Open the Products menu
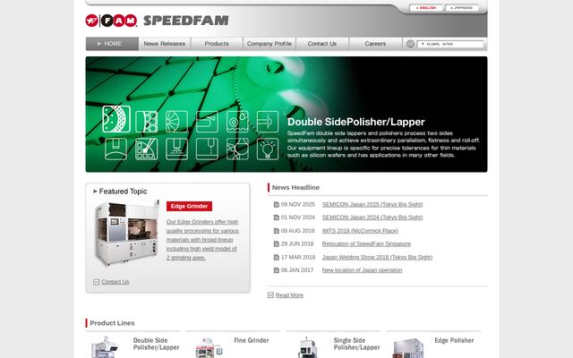The height and width of the screenshot is (358, 573). pos(217,44)
